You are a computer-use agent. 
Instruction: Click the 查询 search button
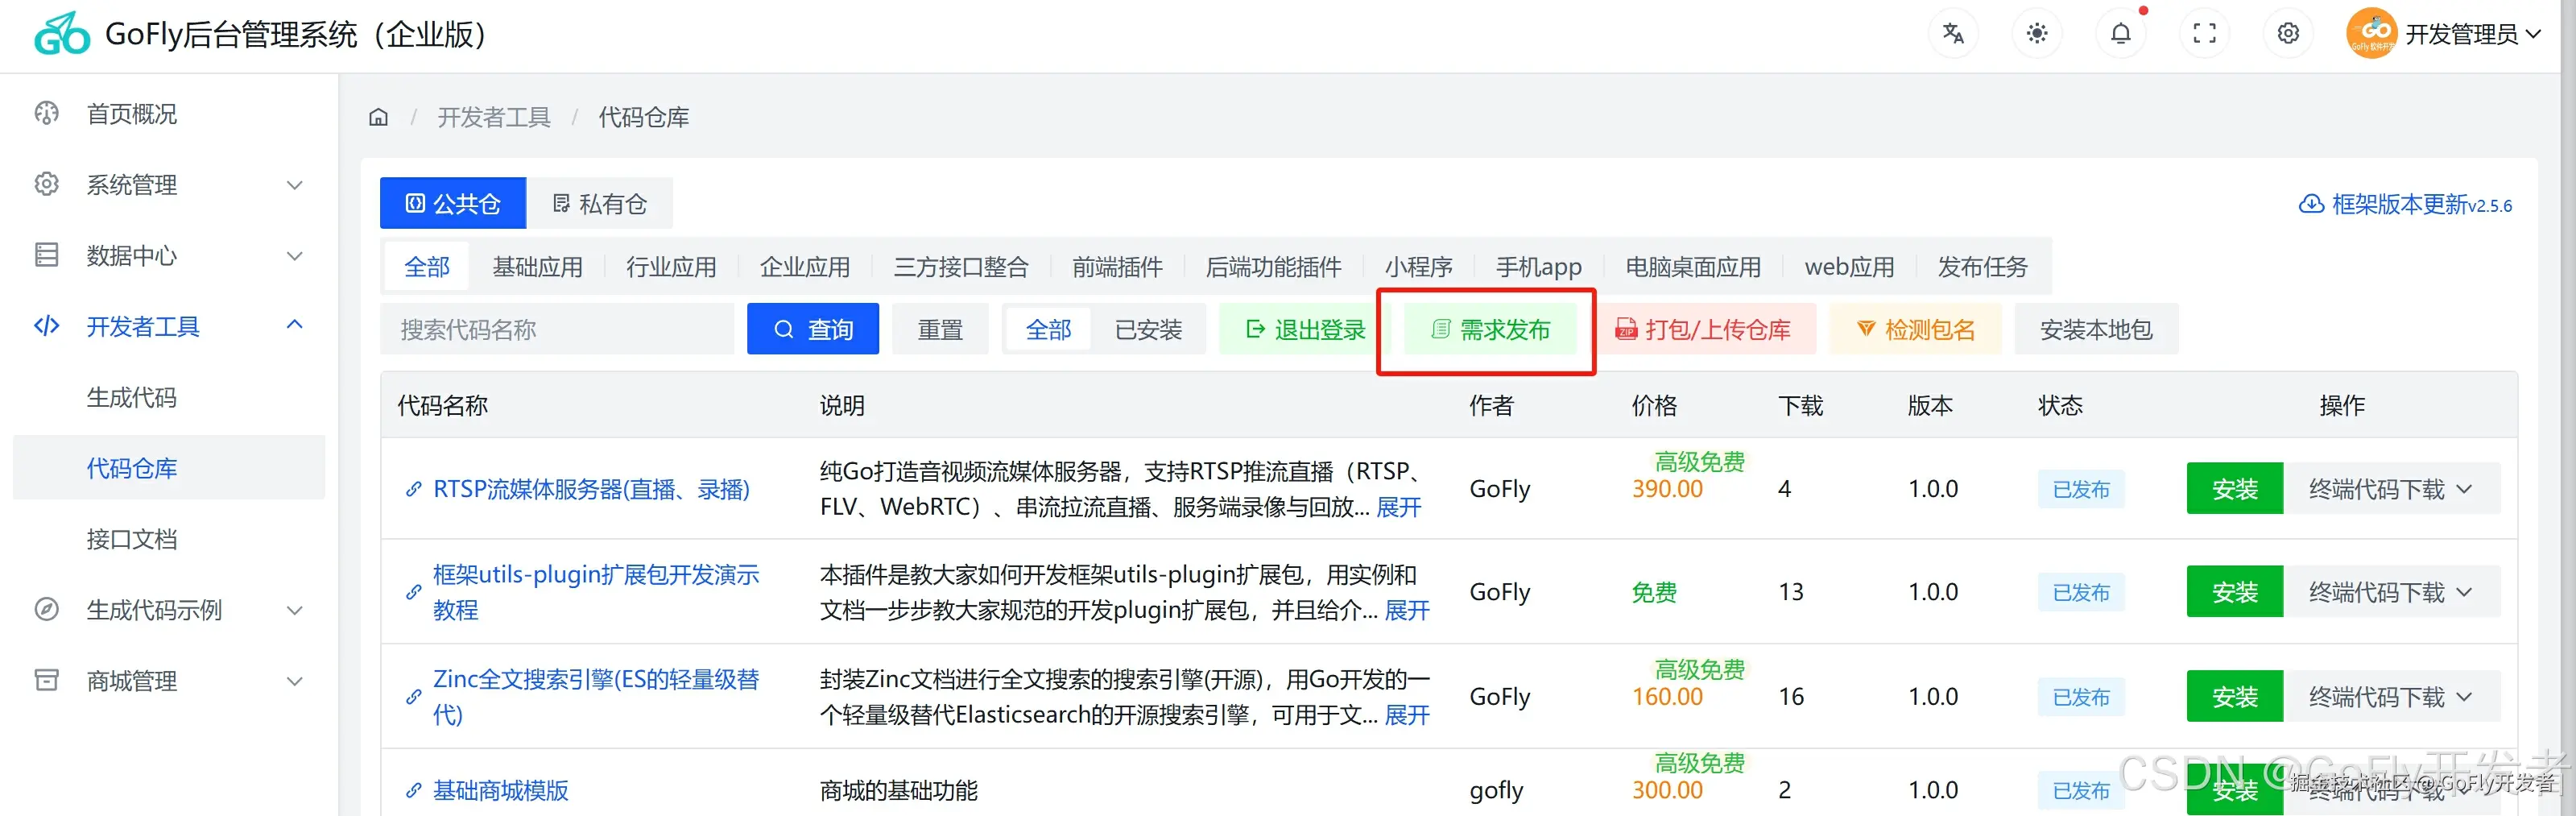(813, 329)
